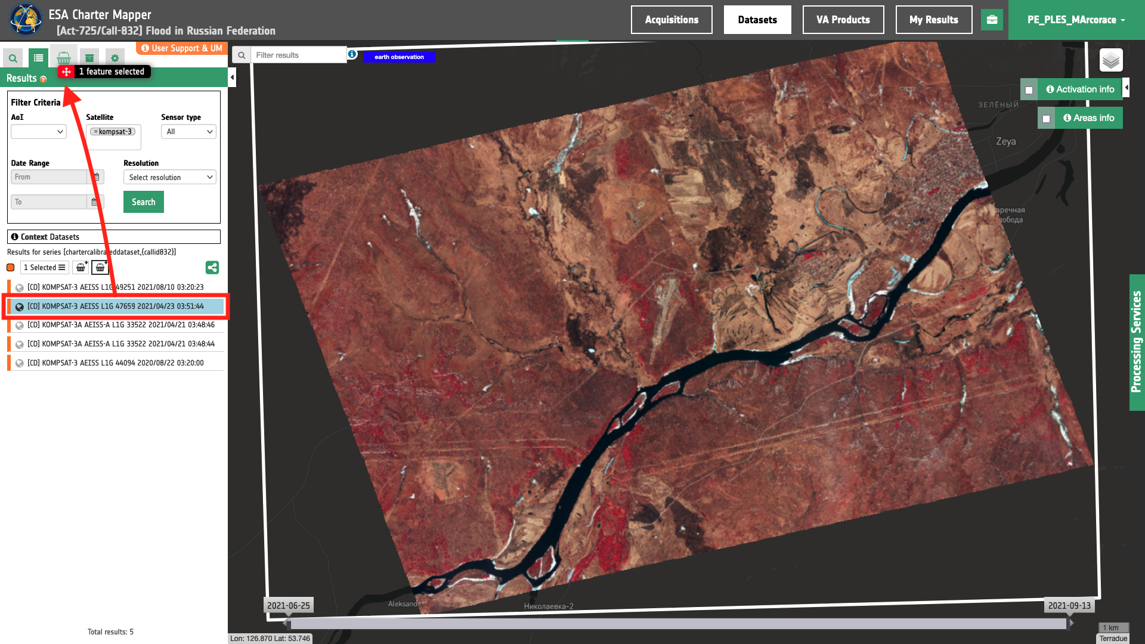Click the Activation info button
1145x644 pixels.
pos(1080,89)
